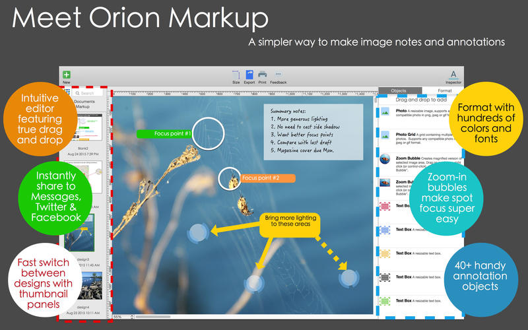Select the Photo object icon
This screenshot has width=528, height=330.
385,112
